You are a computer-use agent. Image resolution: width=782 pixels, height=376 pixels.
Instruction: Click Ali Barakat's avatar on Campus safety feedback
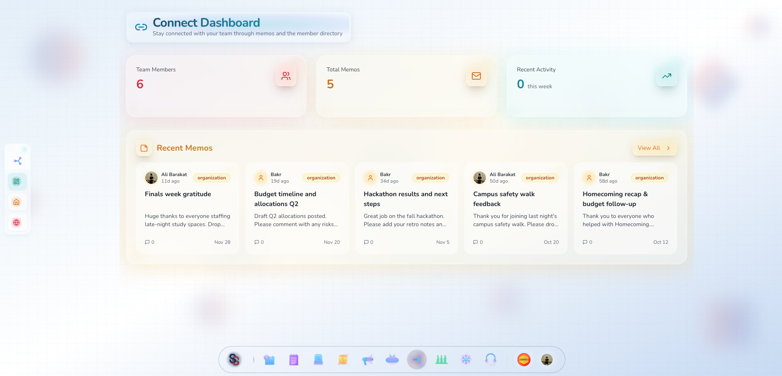[x=479, y=177]
